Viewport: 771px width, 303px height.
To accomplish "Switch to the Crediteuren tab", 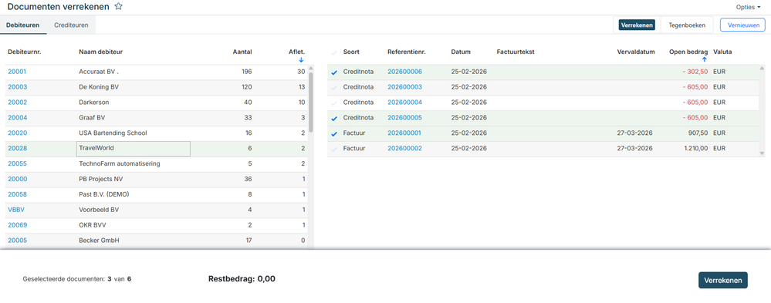I will tap(71, 25).
